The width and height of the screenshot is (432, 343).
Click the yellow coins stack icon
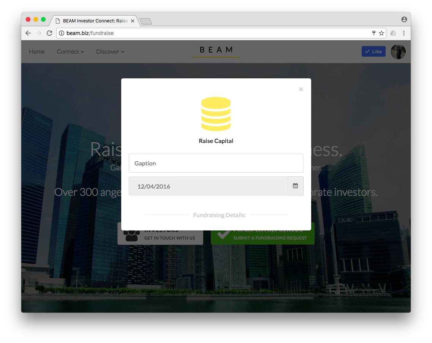tap(216, 114)
